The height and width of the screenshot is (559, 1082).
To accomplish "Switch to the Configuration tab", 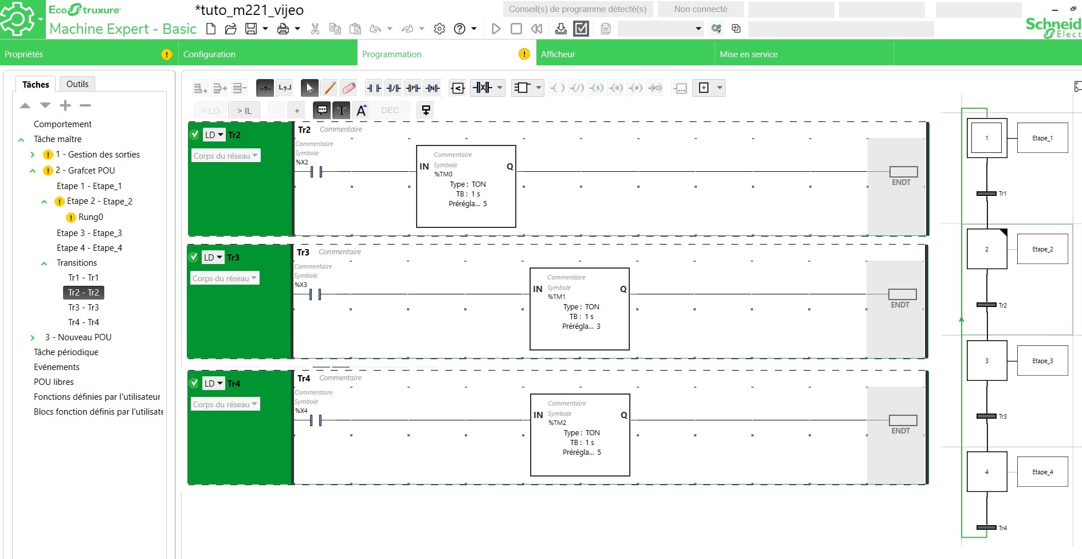I will [209, 54].
